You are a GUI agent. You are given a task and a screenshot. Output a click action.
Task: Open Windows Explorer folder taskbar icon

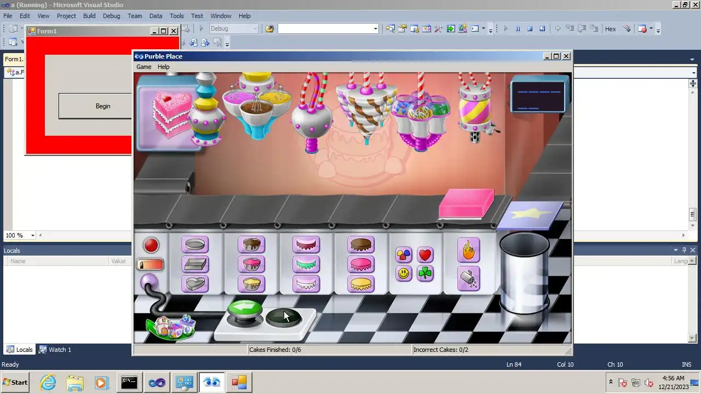tap(75, 383)
